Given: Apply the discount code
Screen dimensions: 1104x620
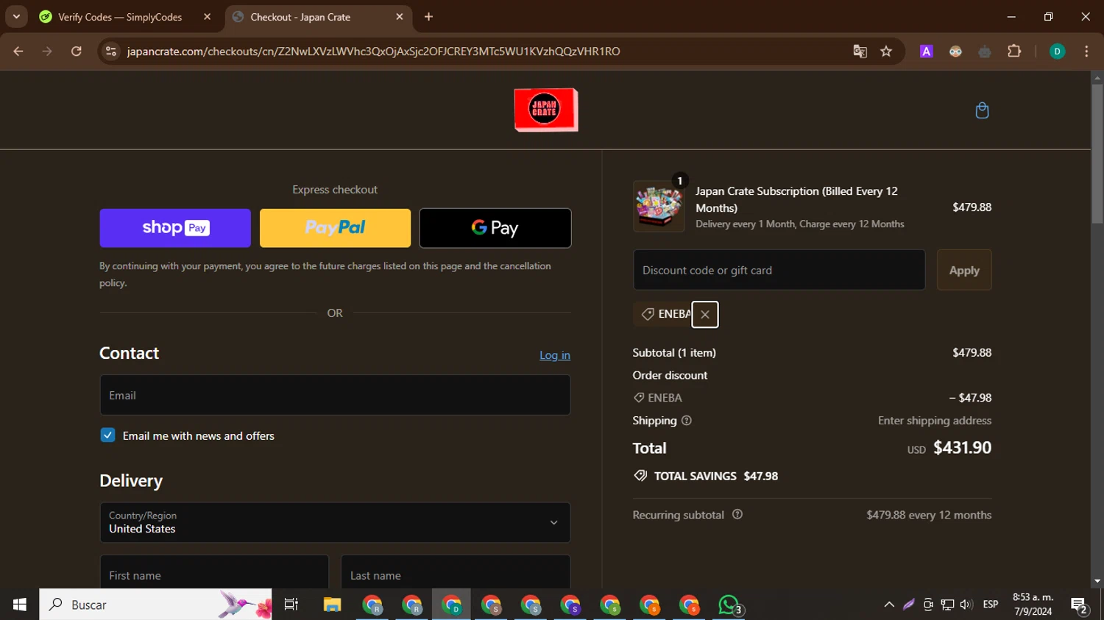Looking at the screenshot, I should 964,270.
